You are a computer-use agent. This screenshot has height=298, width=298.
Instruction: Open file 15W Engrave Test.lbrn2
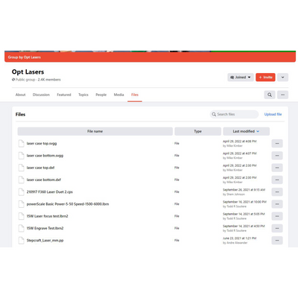[x=45, y=228]
